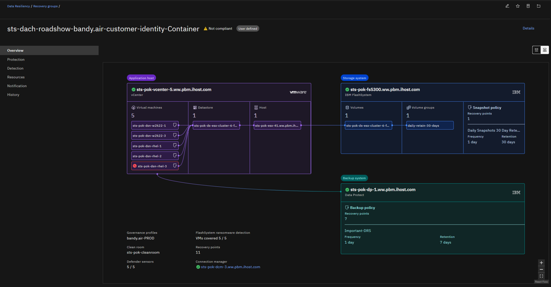Click the User defined tag
551x287 pixels.
[x=248, y=29]
